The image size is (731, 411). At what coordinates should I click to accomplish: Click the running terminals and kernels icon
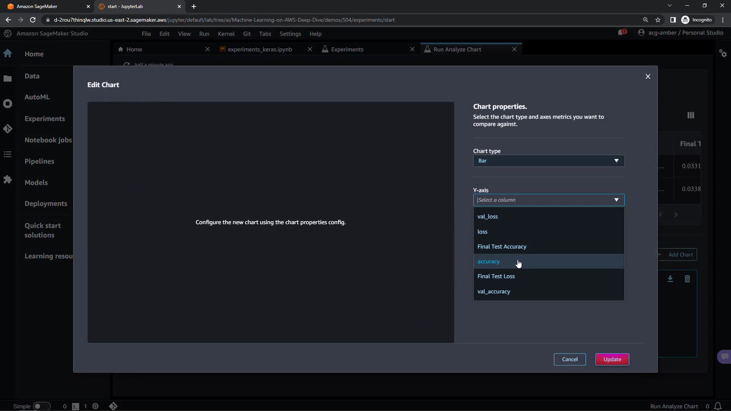coord(8,104)
